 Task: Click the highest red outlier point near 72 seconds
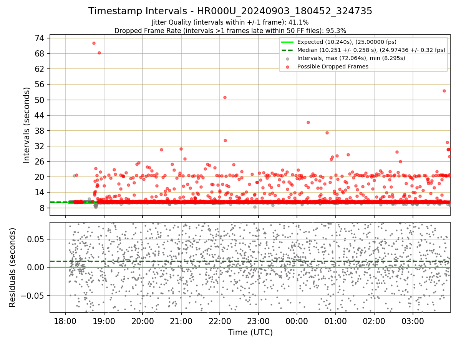[x=94, y=43]
